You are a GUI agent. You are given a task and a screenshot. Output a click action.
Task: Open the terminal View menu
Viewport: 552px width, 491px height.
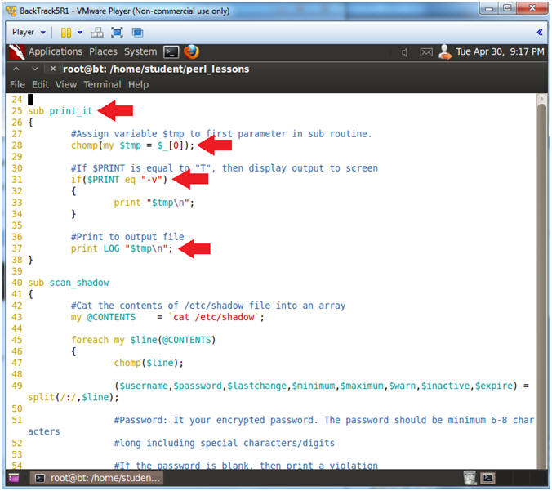[66, 85]
